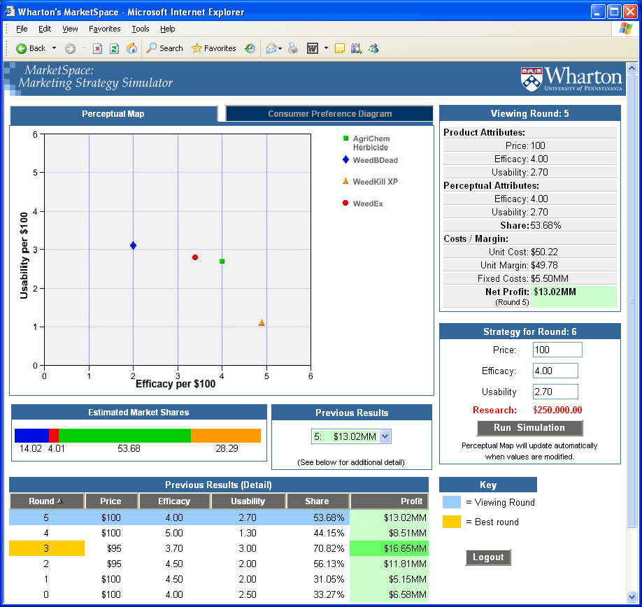Click the "$16.65MM" profit cell in round 3
Viewport: 642px width, 607px height.
pyautogui.click(x=389, y=548)
